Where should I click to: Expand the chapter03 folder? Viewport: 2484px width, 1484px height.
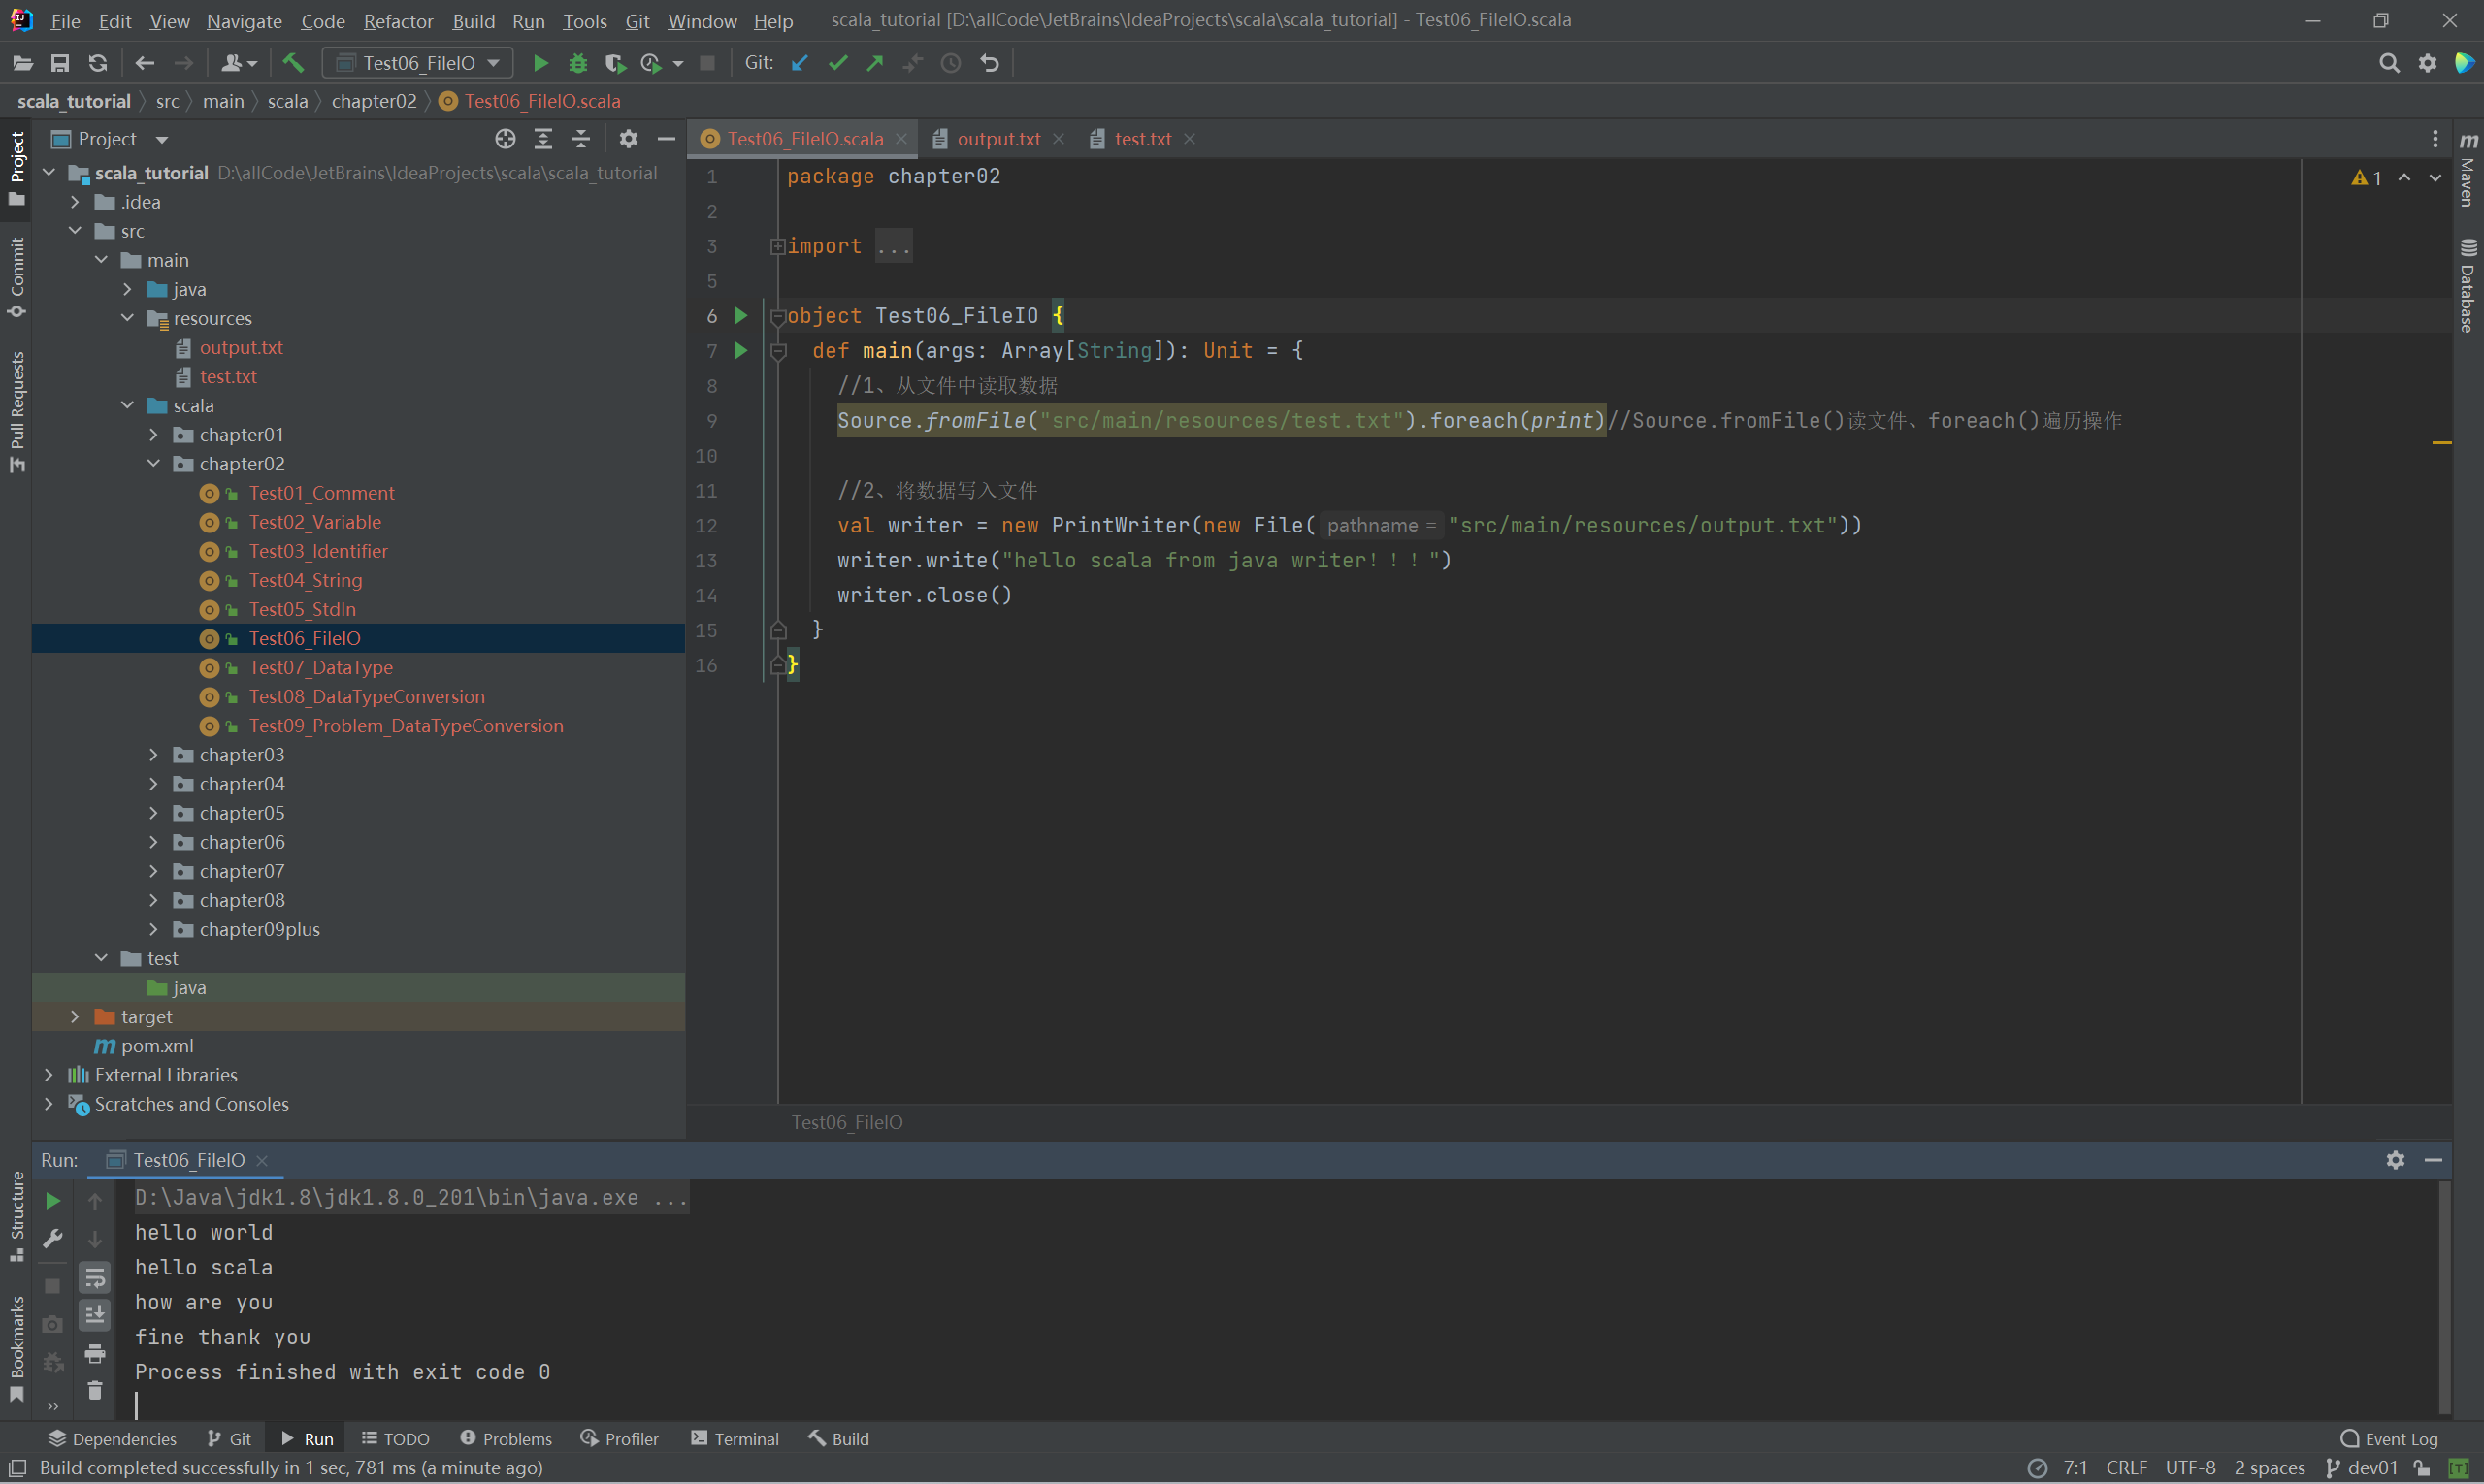153,755
